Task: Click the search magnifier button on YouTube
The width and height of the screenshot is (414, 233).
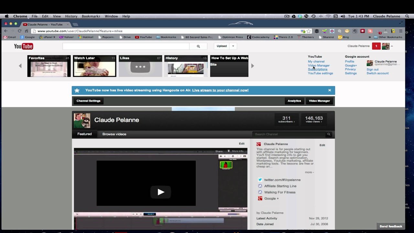Action: 198,46
